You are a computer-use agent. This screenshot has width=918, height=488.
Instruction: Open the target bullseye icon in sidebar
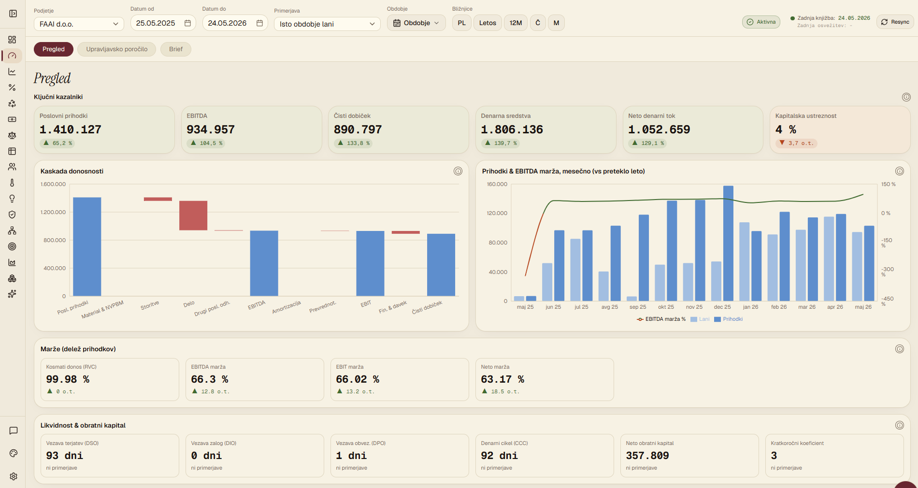point(12,246)
